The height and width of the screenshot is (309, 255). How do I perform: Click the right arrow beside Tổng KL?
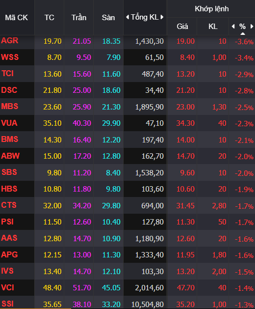[162, 17]
